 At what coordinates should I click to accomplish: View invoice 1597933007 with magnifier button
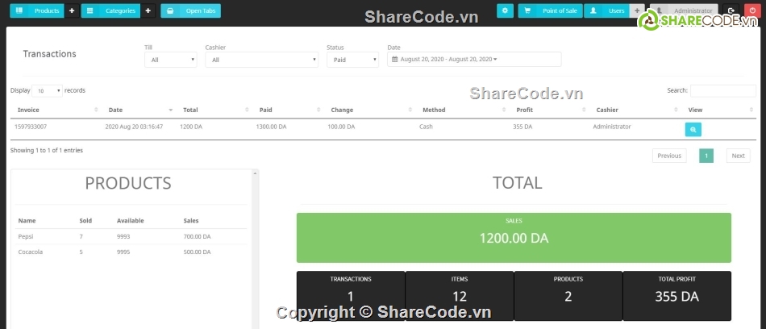(693, 130)
